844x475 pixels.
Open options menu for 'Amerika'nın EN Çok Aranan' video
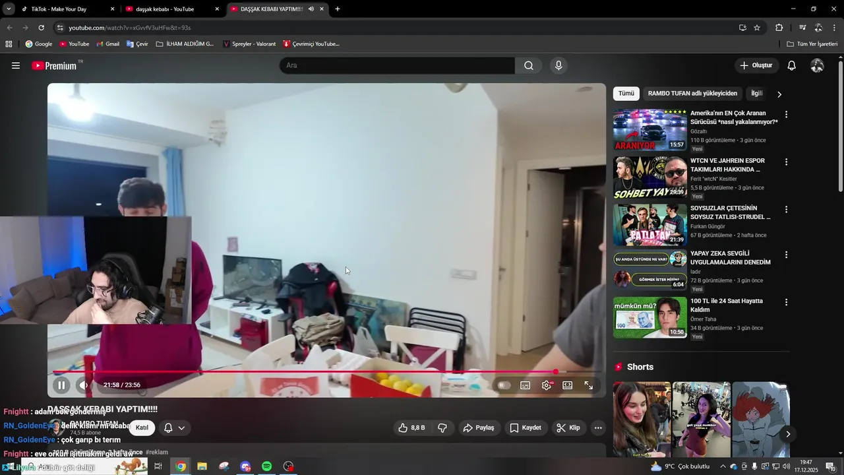786,114
